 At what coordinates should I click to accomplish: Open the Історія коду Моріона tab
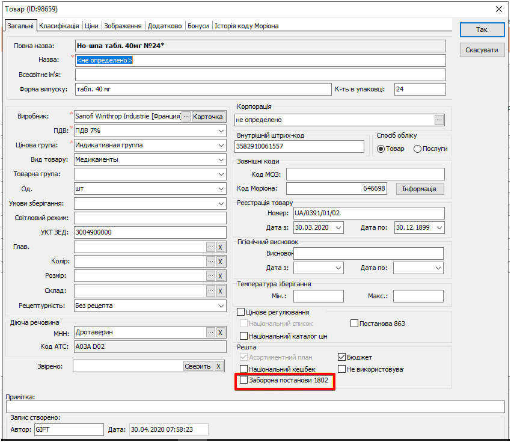tap(246, 26)
